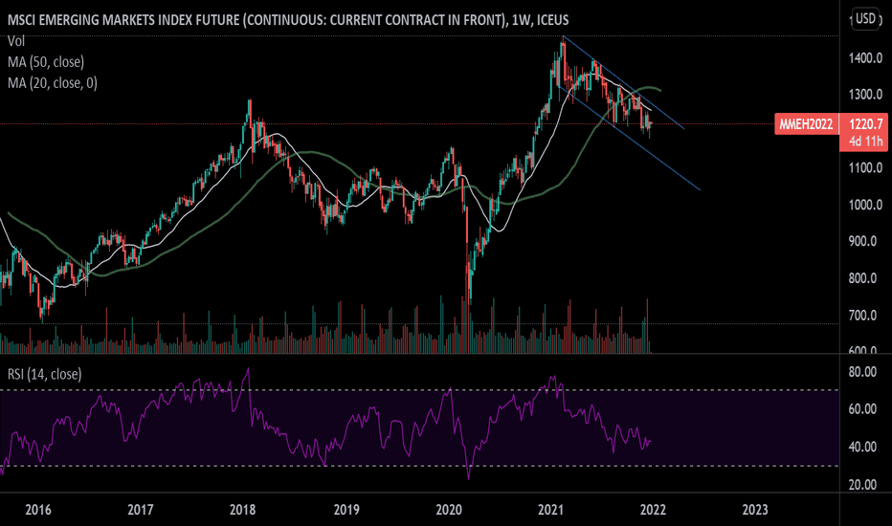Click the 800.0 price axis label
The height and width of the screenshot is (526, 892).
coord(862,278)
